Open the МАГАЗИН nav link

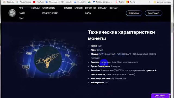79,8
